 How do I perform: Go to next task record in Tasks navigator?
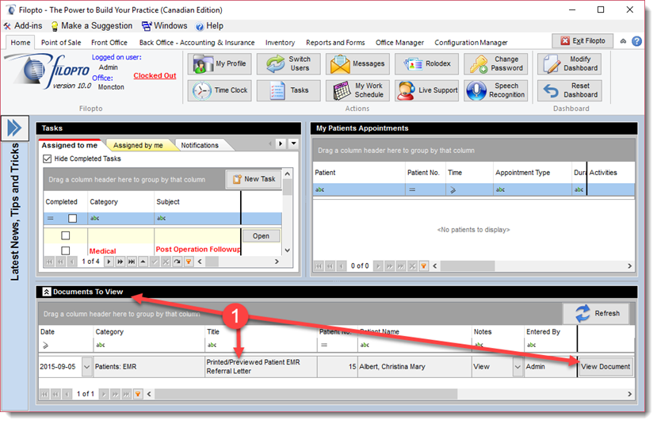(109, 262)
